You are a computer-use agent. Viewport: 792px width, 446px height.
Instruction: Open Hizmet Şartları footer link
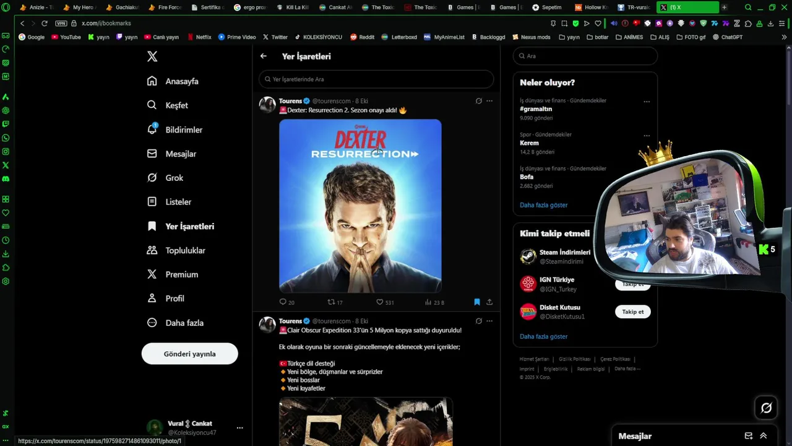tap(534, 359)
